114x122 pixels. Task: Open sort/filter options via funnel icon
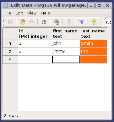[82, 22]
